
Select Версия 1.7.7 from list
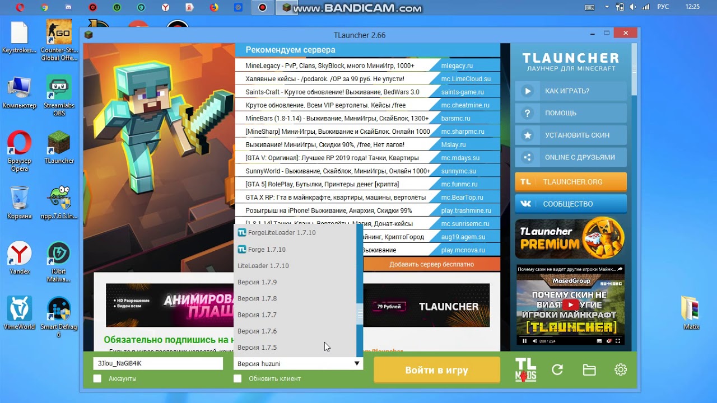pos(295,315)
